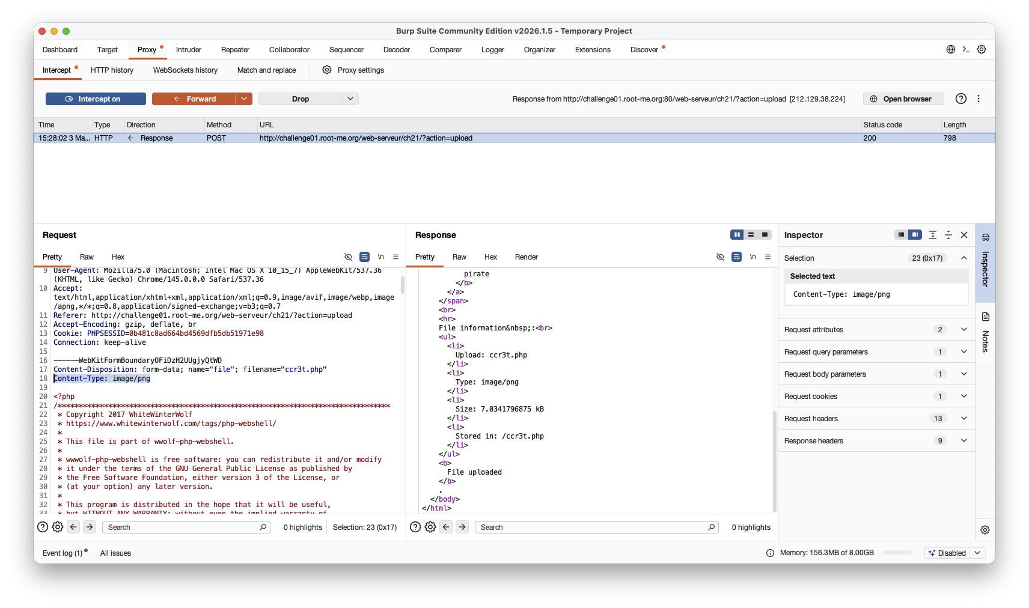Expand Request query parameters section
The height and width of the screenshot is (608, 1029).
tap(964, 351)
